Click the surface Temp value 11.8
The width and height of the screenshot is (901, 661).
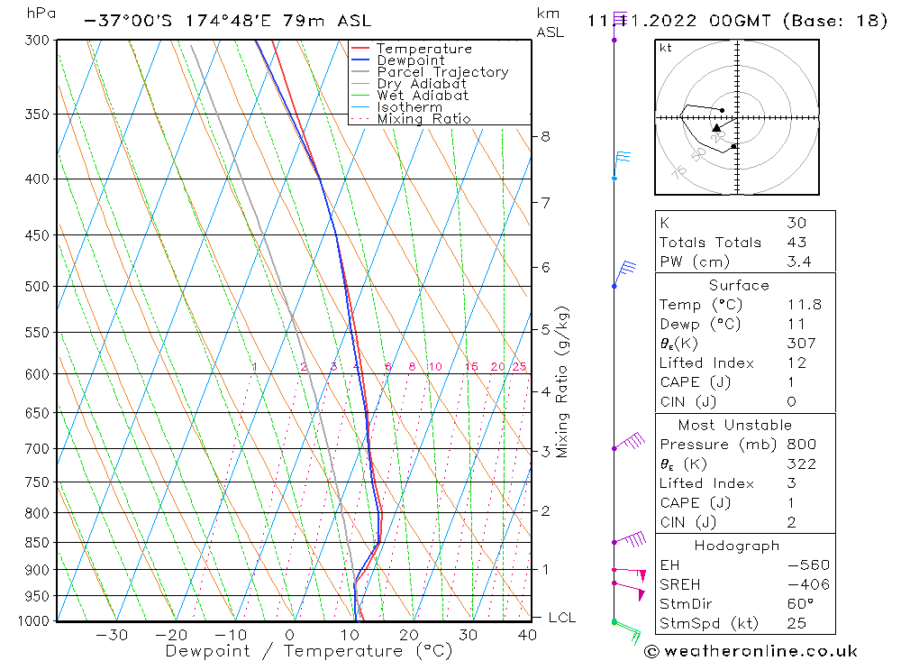coord(805,304)
